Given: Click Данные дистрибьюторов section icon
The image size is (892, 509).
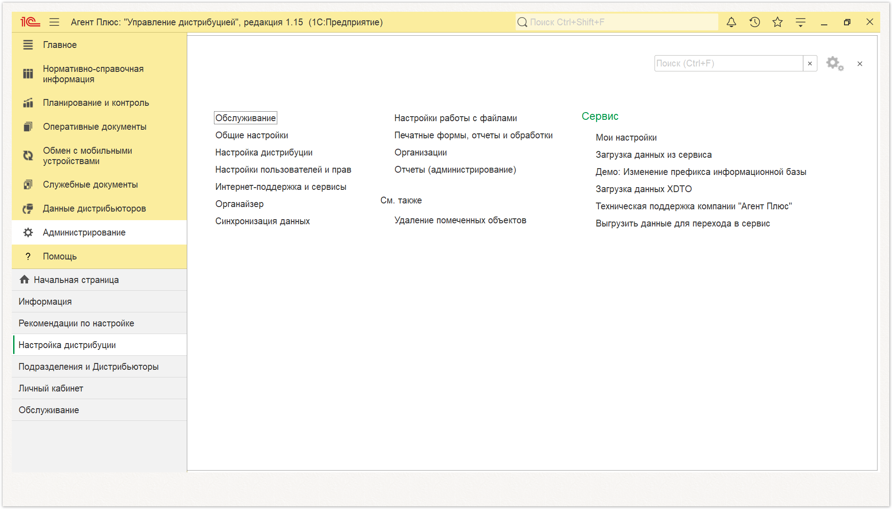Looking at the screenshot, I should [28, 208].
